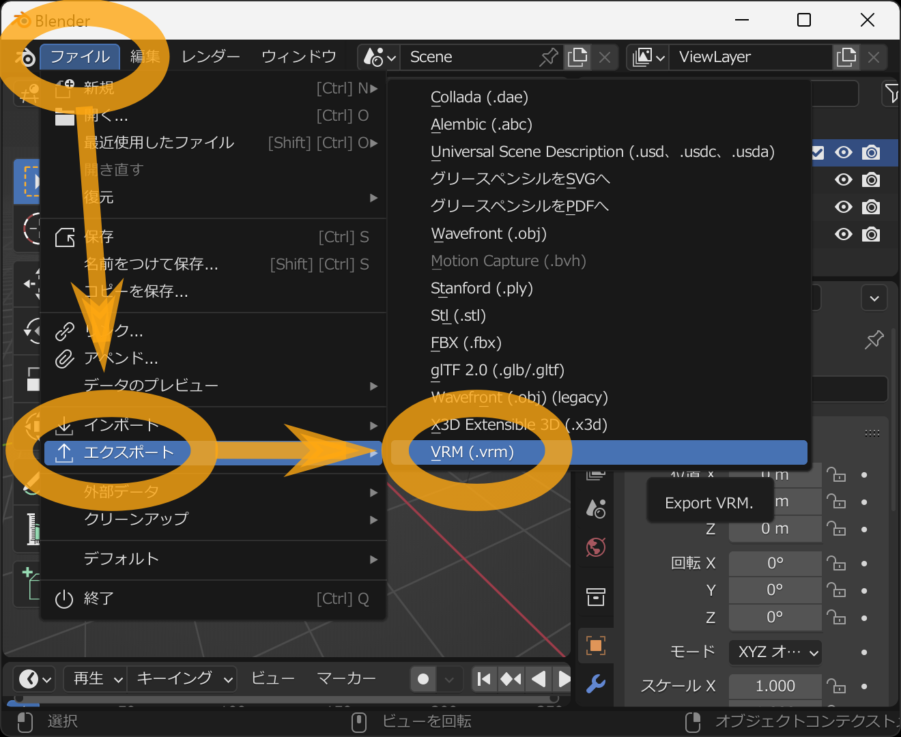This screenshot has width=901, height=737.
Task: Choose Stanford (.ply) export format
Action: pyautogui.click(x=599, y=288)
